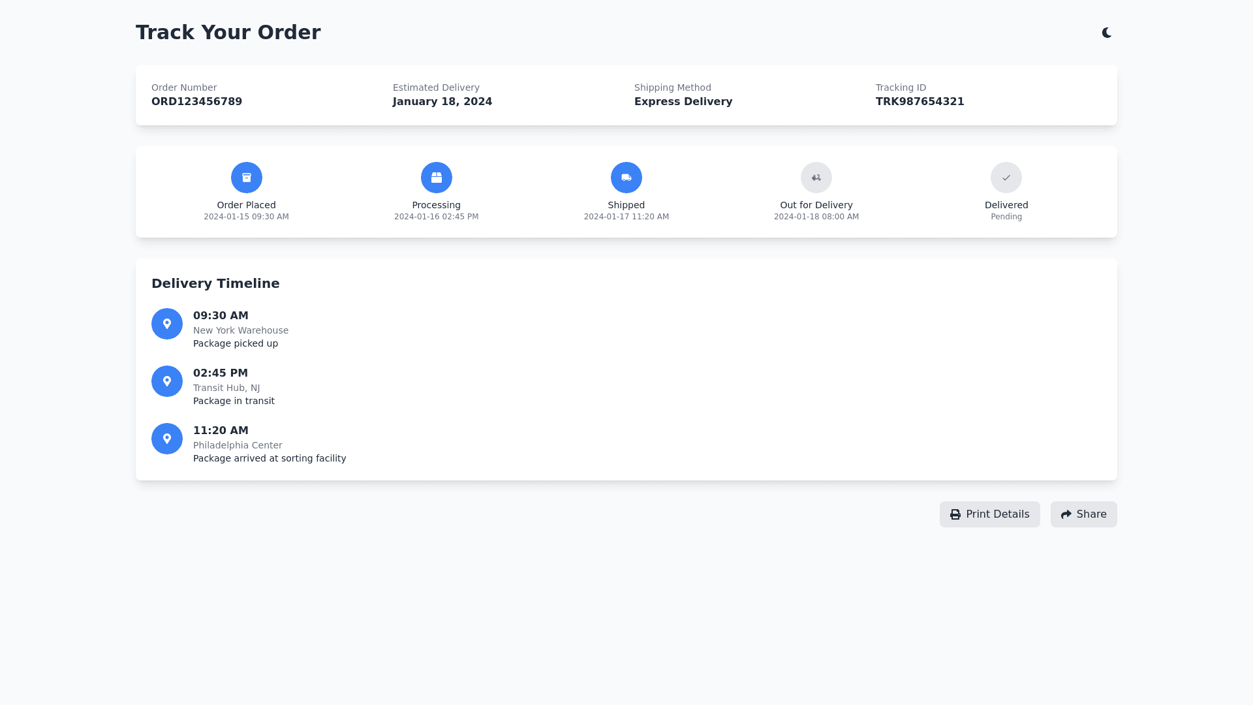Click the Express Delivery shipping method text
The height and width of the screenshot is (705, 1253).
(683, 102)
